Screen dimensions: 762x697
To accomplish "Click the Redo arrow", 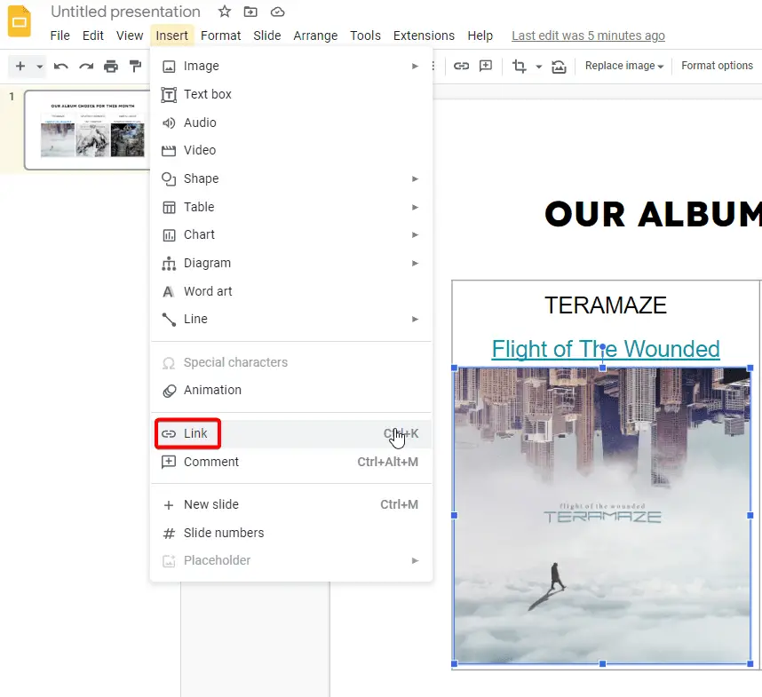I will coord(86,66).
